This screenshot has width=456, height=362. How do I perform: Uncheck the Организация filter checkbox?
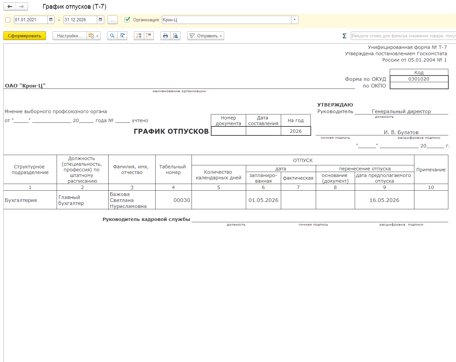pos(127,20)
